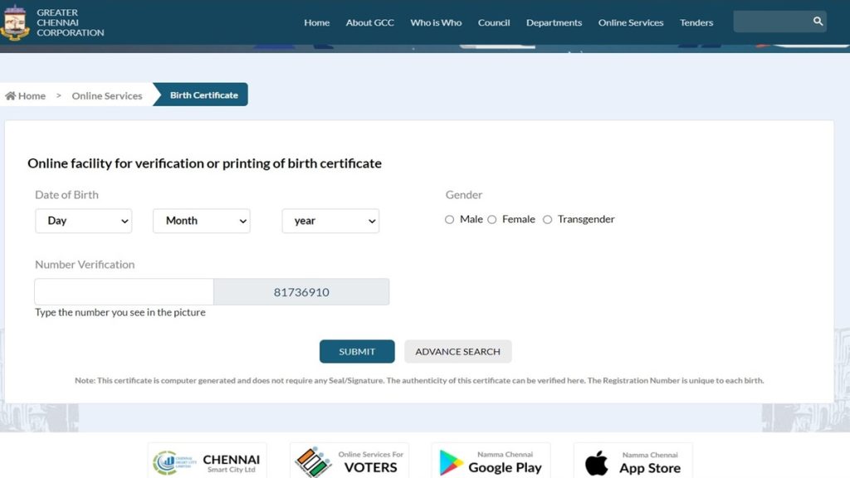Select the Female gender radio button
The width and height of the screenshot is (850, 478).
(491, 219)
